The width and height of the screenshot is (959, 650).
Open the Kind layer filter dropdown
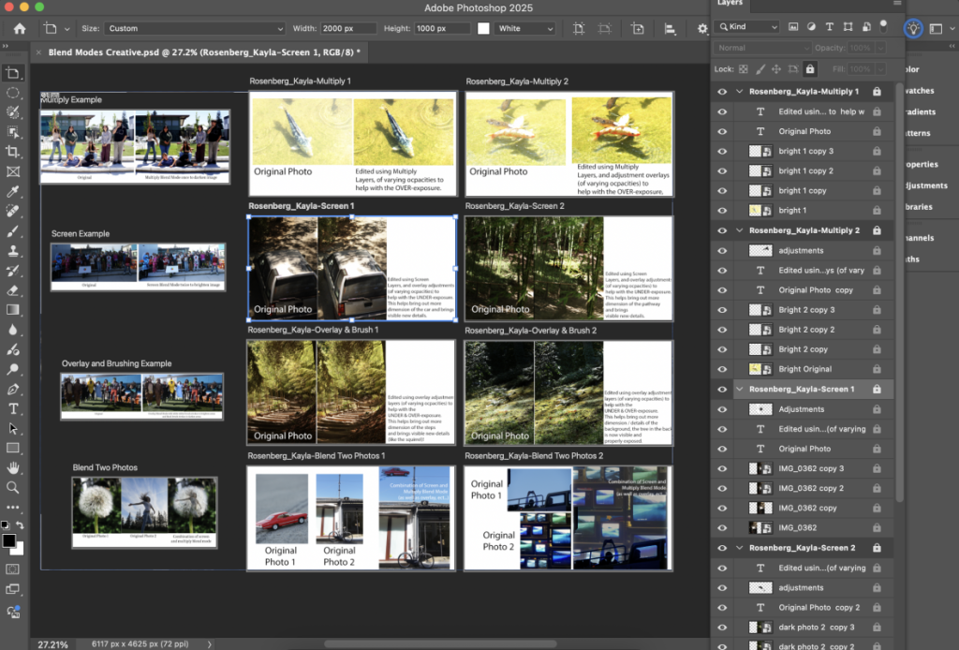click(748, 26)
